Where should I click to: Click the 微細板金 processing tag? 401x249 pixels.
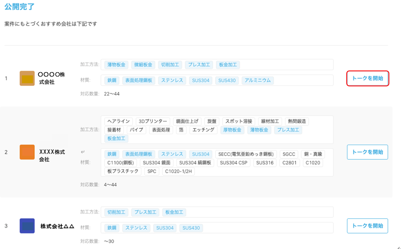click(x=143, y=65)
